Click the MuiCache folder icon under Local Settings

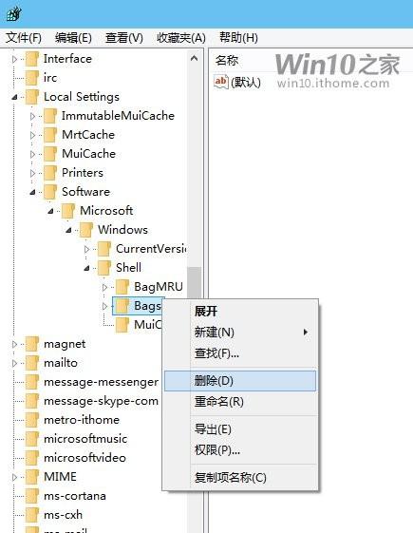point(50,154)
